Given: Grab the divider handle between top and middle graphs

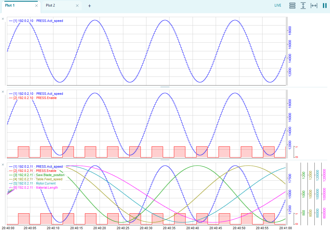Looking at the screenshot, I should tap(165, 87).
